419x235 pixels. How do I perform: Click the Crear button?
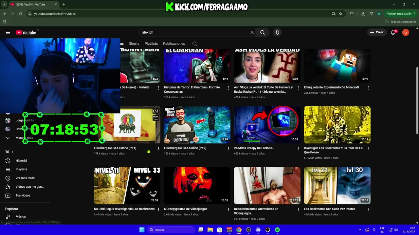point(376,32)
